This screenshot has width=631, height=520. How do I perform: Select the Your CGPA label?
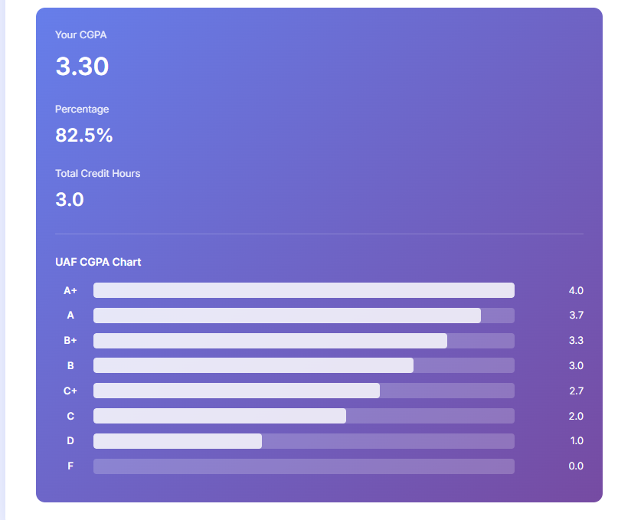click(x=80, y=34)
